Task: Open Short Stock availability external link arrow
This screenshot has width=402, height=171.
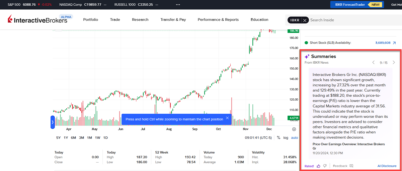Action: (394, 43)
